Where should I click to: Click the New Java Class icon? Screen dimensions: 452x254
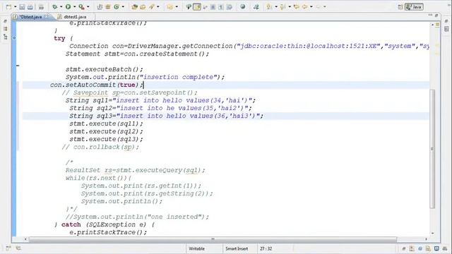pos(117,6)
